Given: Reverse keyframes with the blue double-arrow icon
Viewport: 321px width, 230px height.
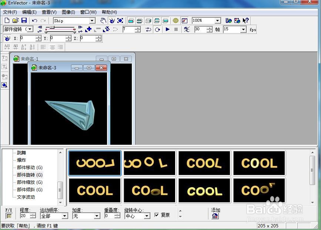Looking at the screenshot, I should [106, 30].
